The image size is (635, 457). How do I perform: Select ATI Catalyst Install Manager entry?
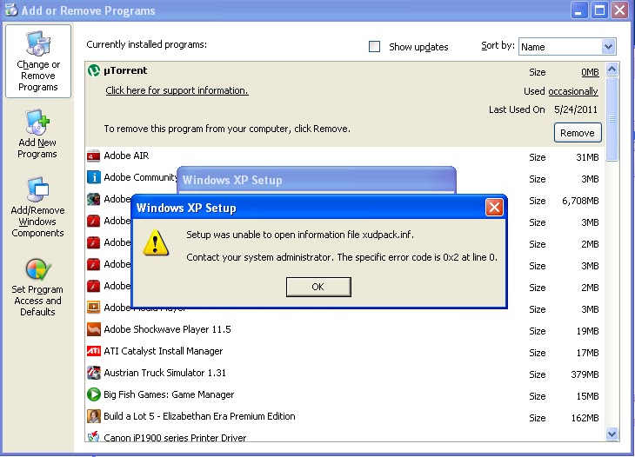pos(164,351)
